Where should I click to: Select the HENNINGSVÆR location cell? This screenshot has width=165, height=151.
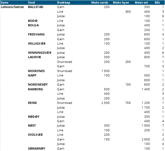point(40,53)
